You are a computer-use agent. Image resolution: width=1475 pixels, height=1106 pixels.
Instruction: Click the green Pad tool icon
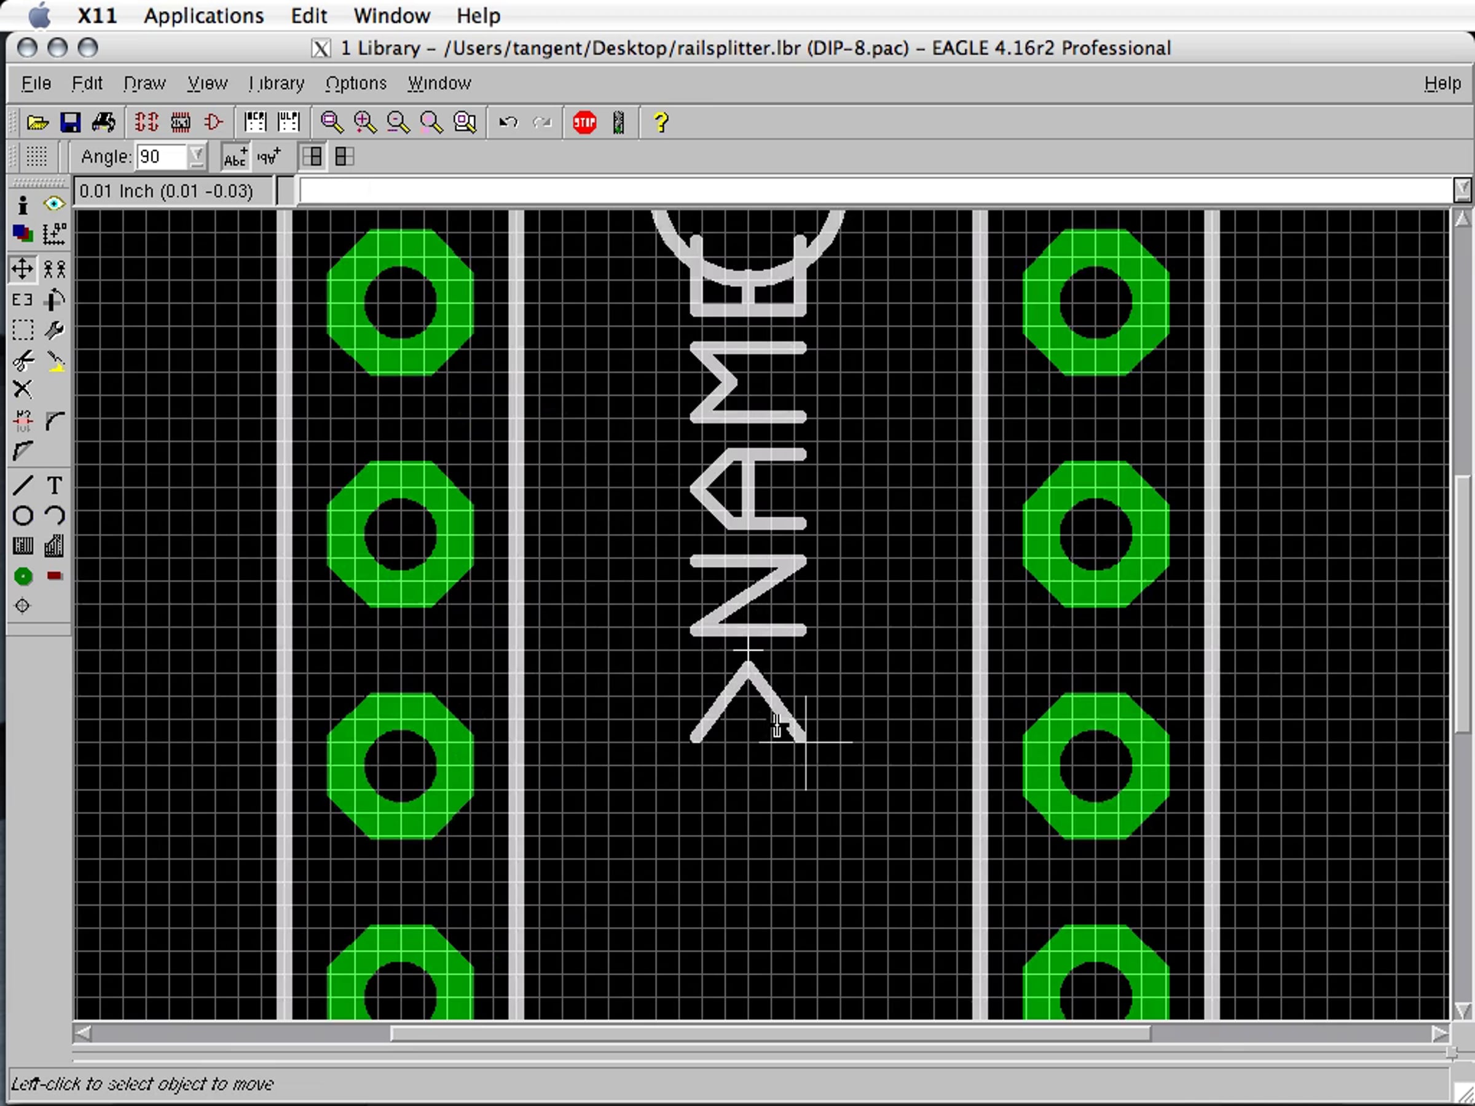pyautogui.click(x=23, y=576)
